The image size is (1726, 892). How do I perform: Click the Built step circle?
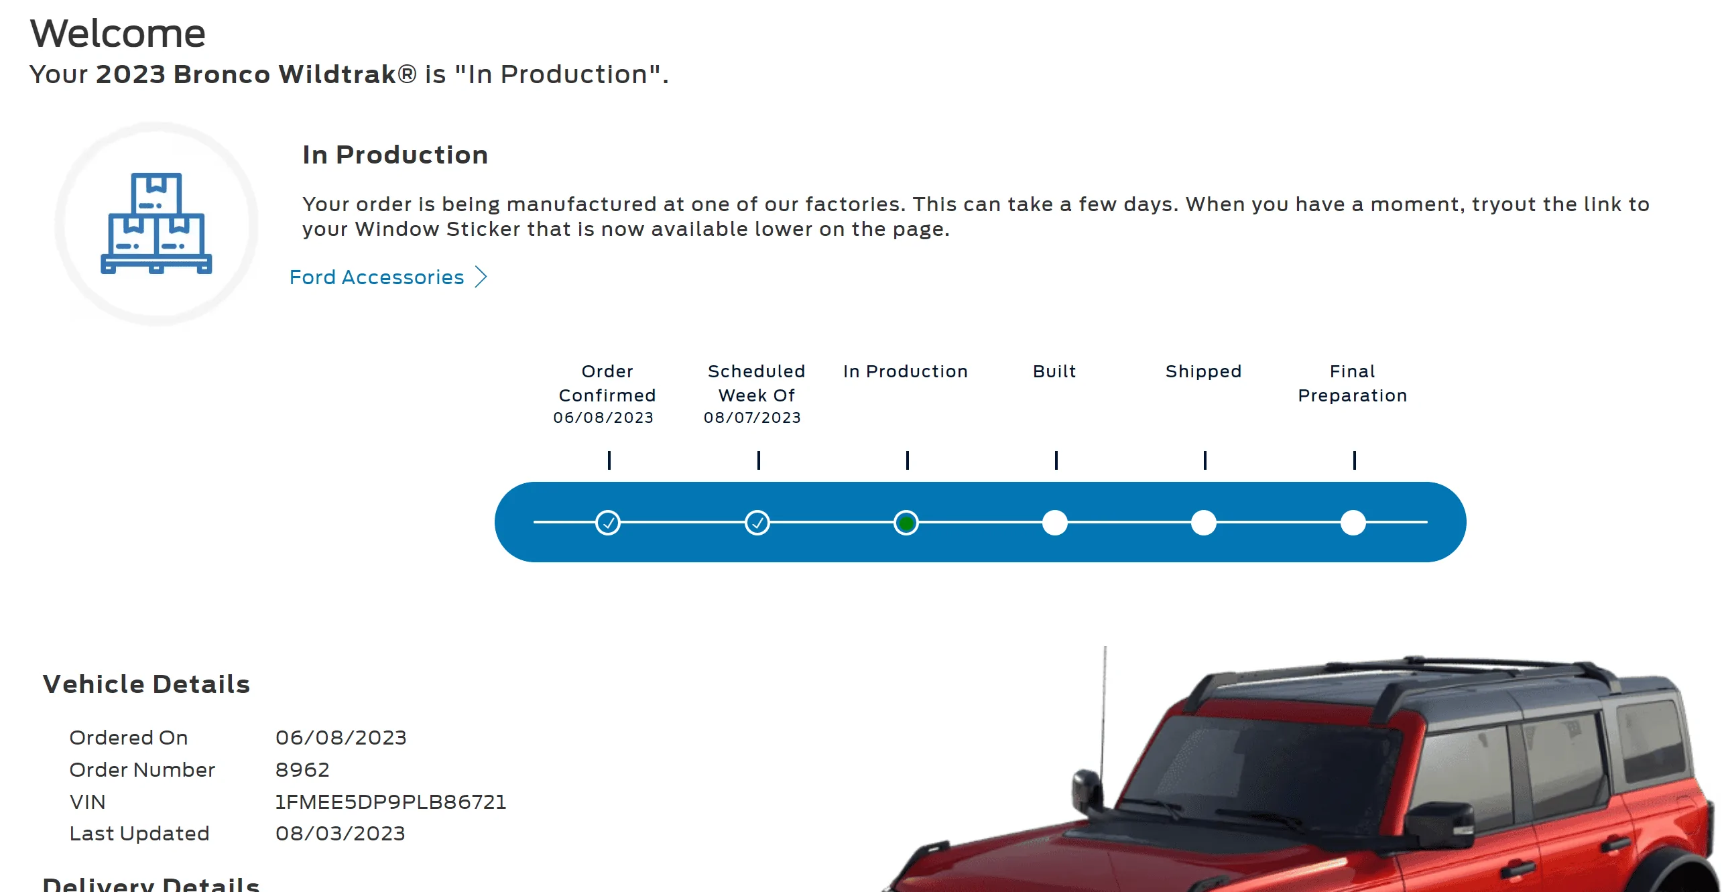1055,522
